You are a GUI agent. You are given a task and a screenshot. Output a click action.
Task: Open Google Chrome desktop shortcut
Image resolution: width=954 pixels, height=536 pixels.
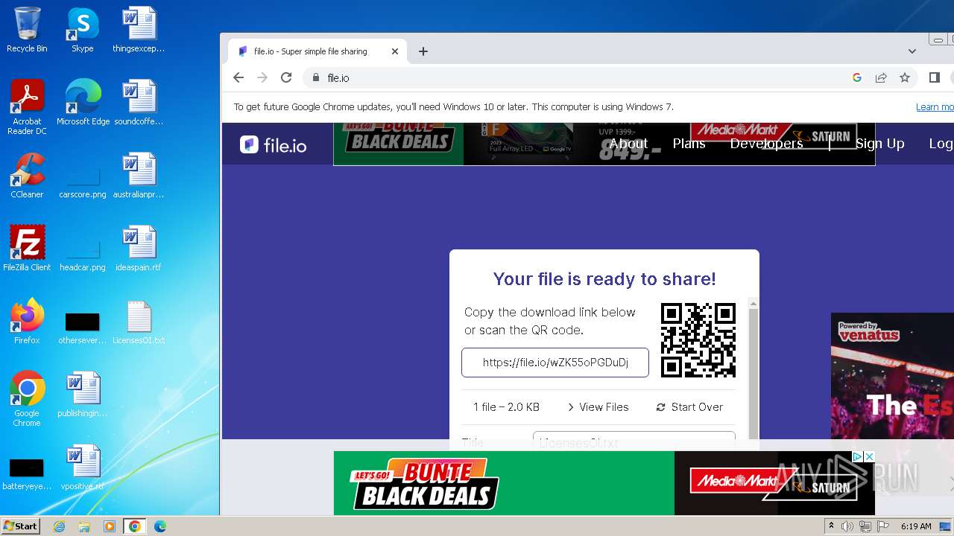click(x=27, y=399)
